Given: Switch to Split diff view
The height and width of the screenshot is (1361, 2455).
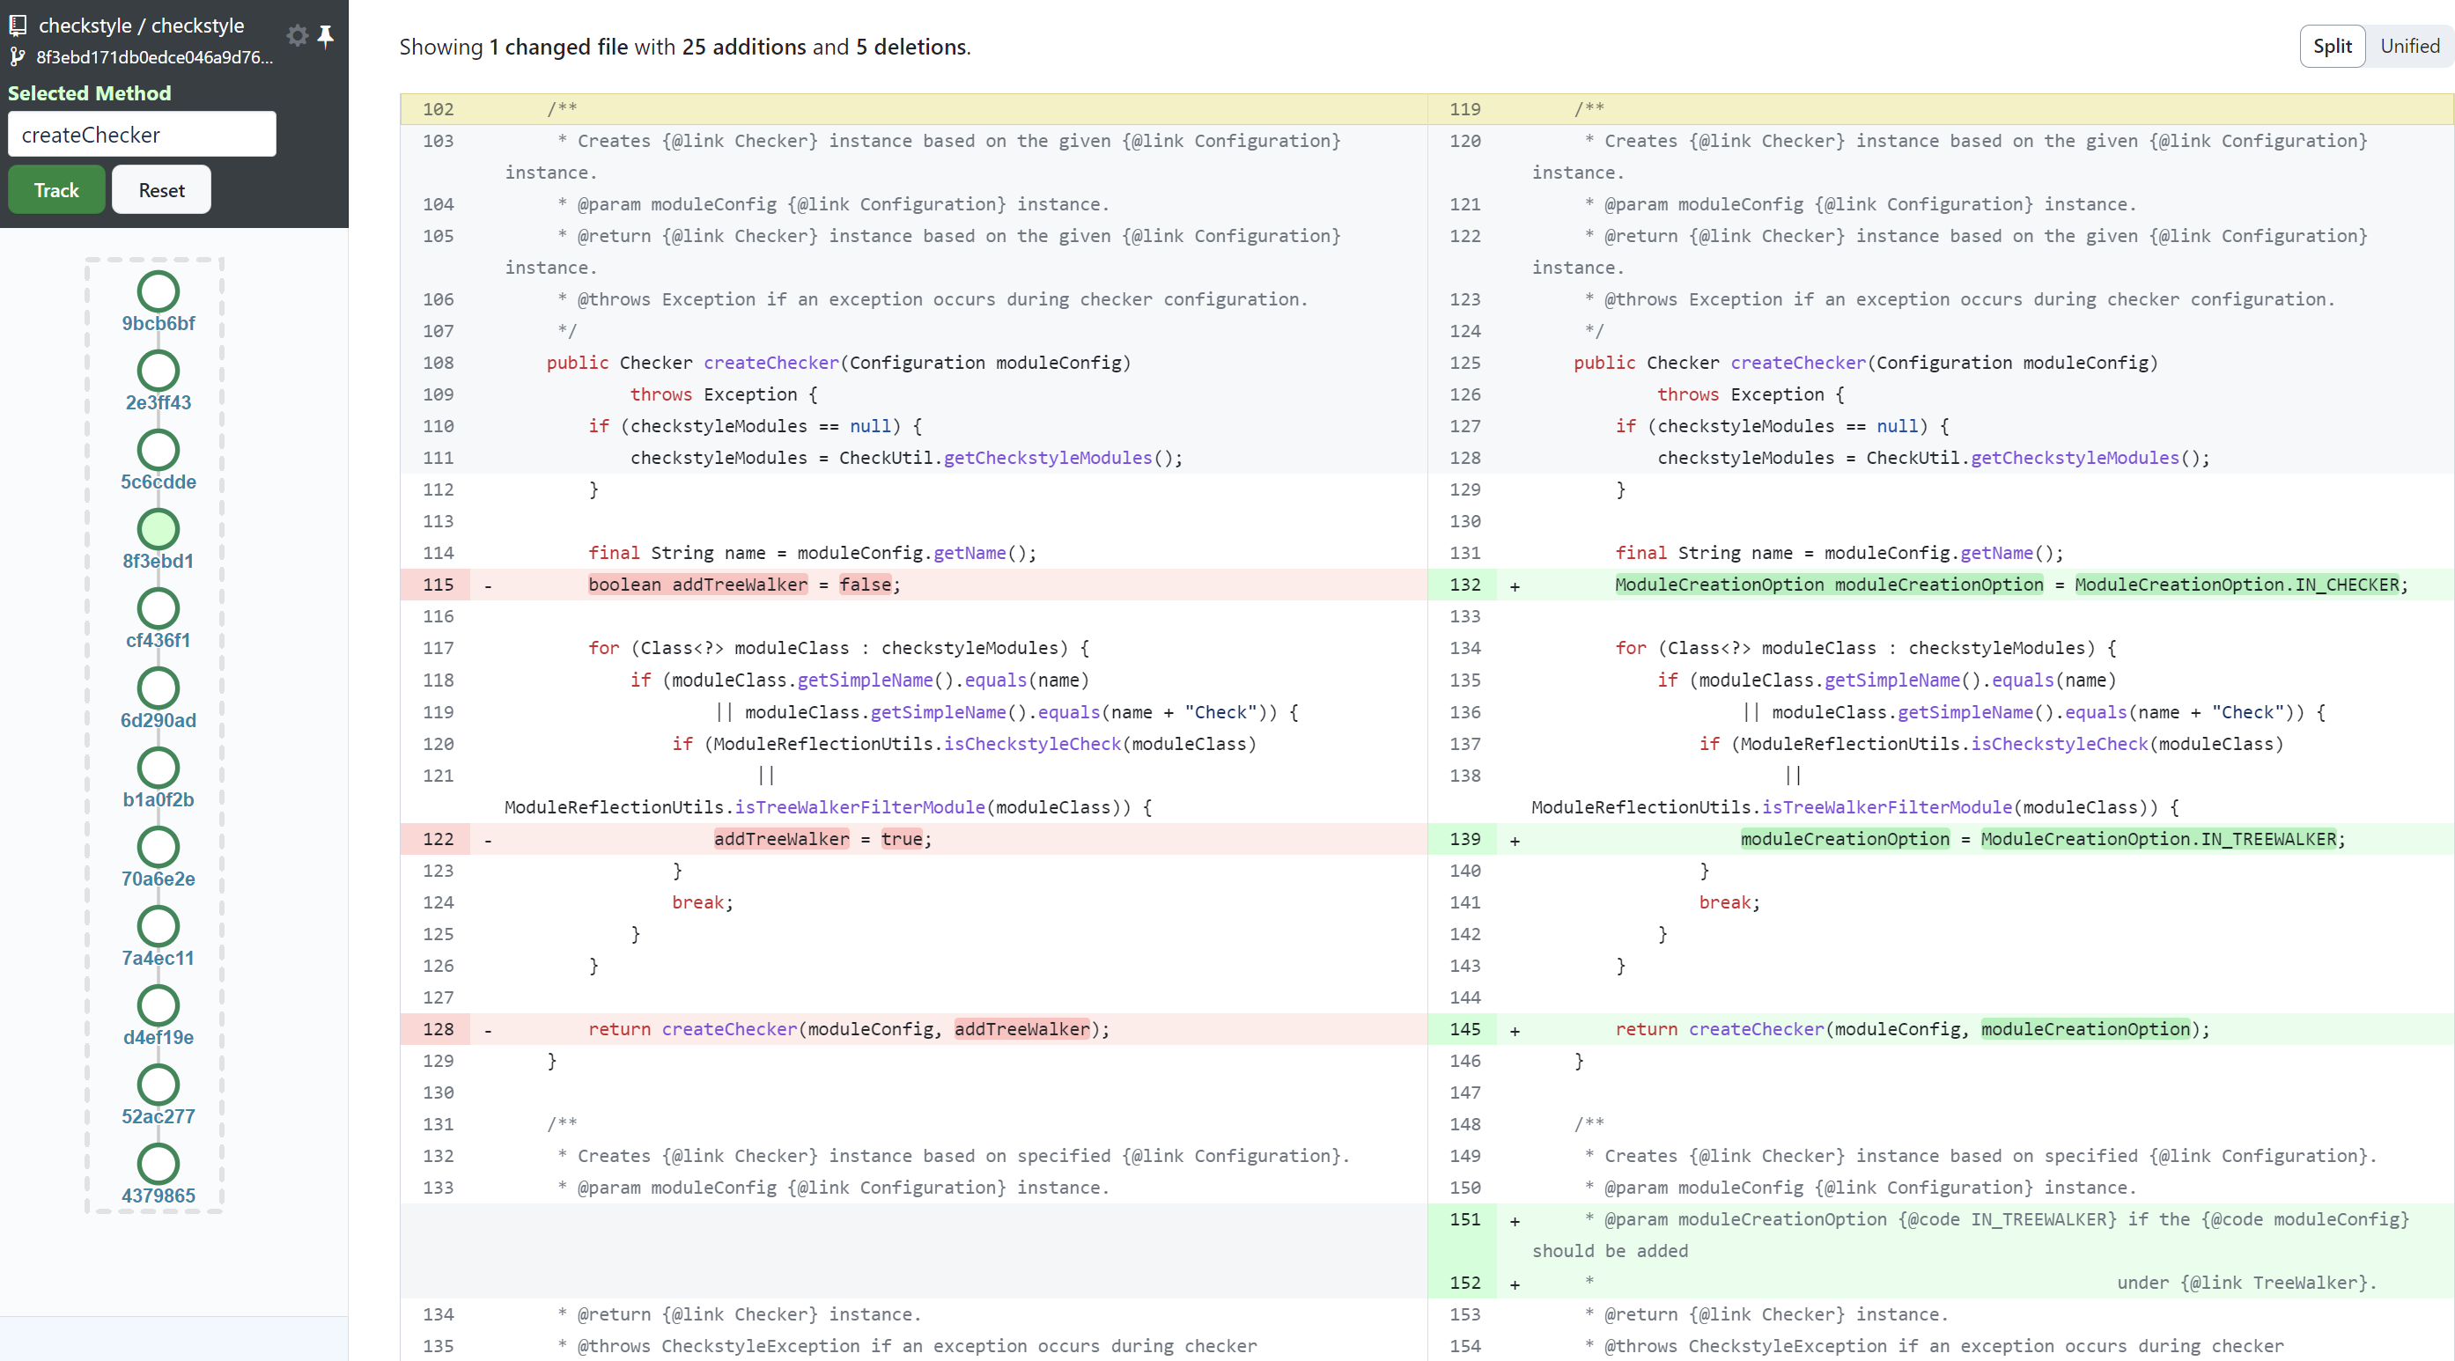Looking at the screenshot, I should pos(2331,47).
